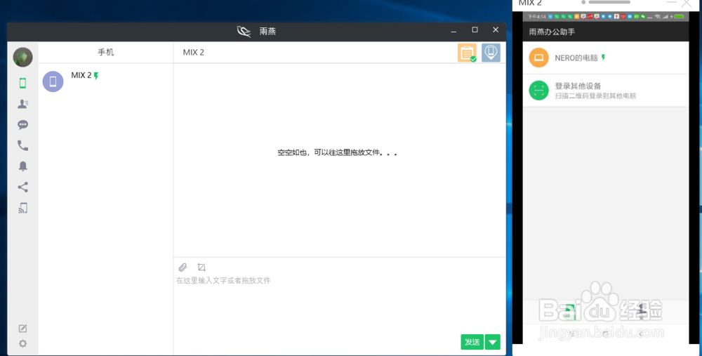Click the 手机 header tab

(106, 53)
